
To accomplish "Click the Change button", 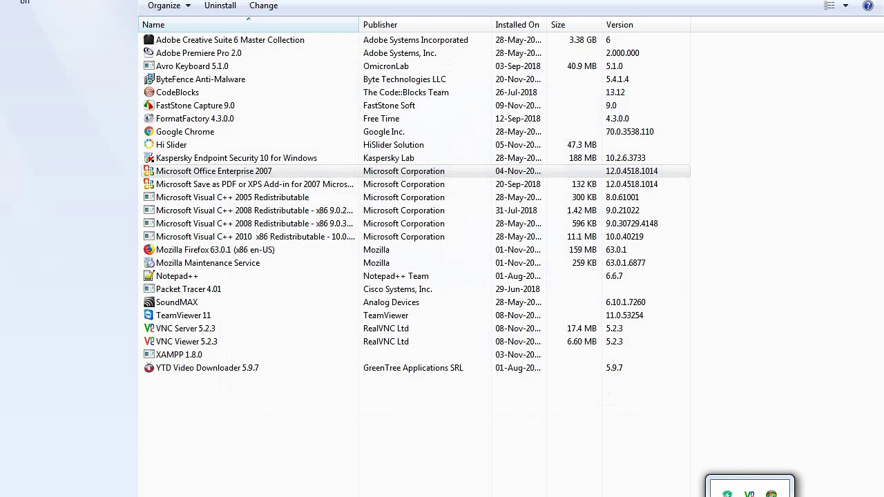I will pos(263,6).
